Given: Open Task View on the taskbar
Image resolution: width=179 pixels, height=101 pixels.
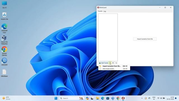Looking at the screenshot, I should (x=92, y=98).
